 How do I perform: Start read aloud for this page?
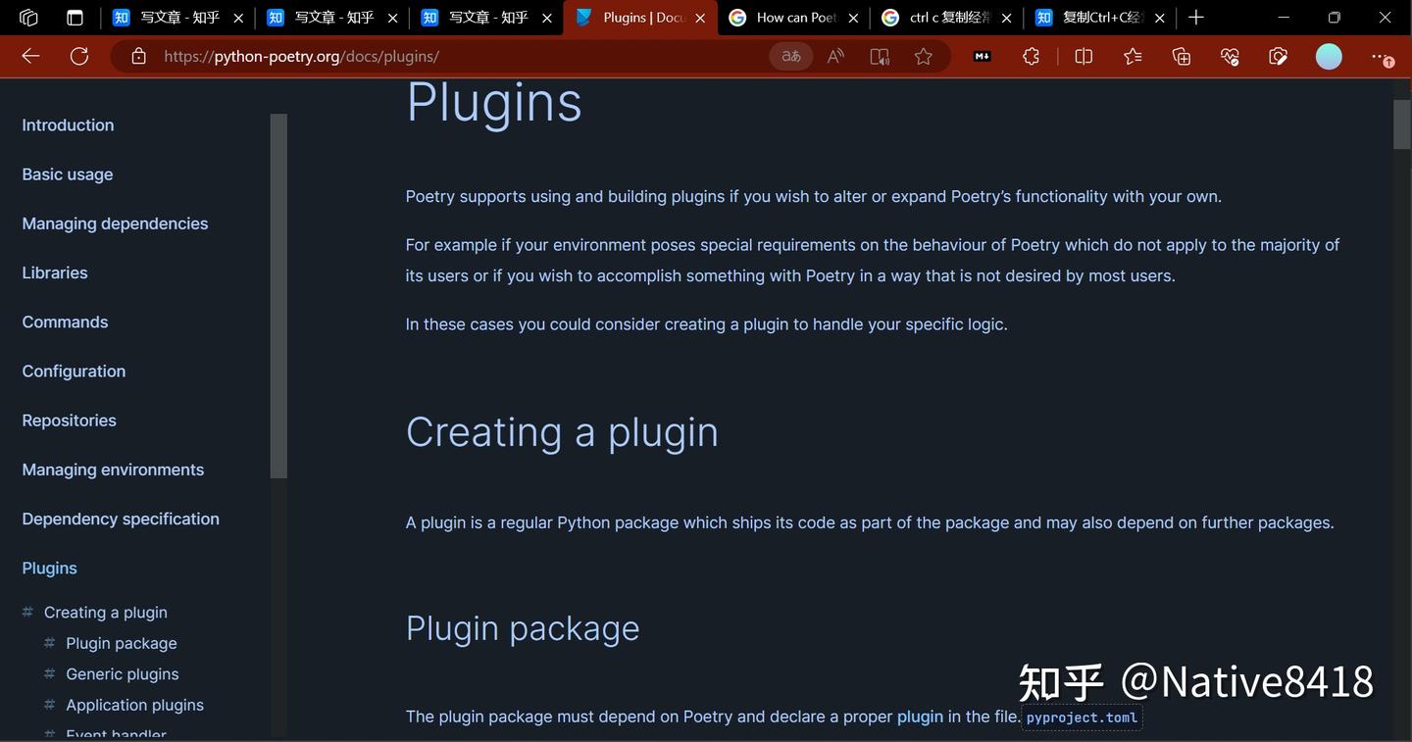coord(834,56)
